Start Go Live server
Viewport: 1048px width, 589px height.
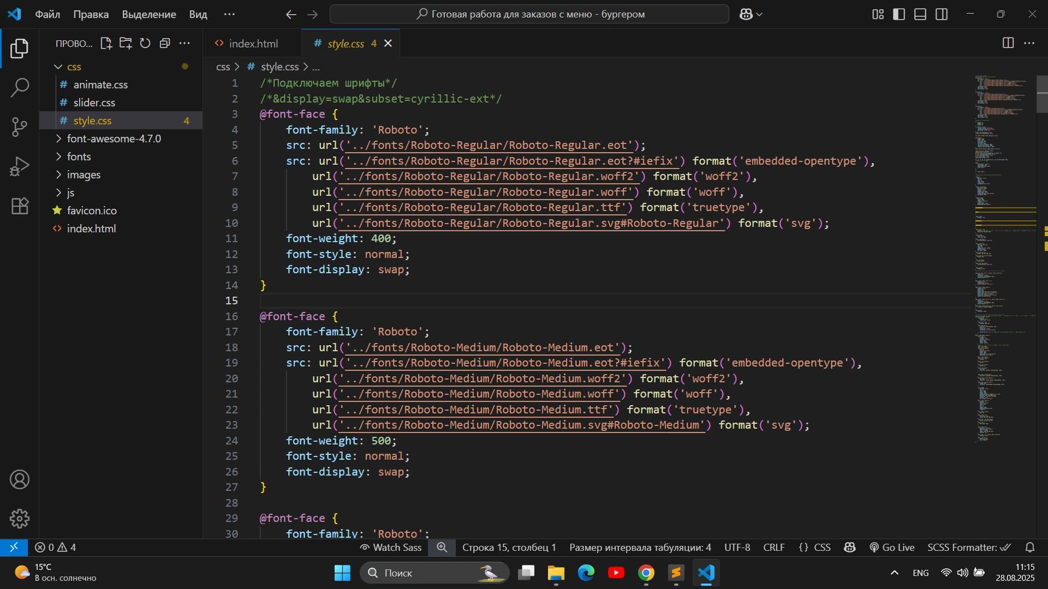[892, 547]
